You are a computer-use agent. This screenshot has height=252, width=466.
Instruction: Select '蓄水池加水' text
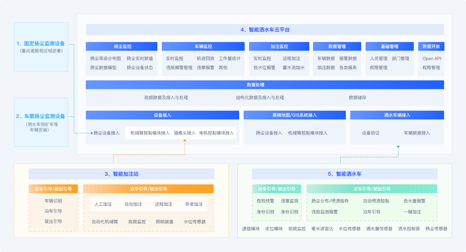click(294, 68)
